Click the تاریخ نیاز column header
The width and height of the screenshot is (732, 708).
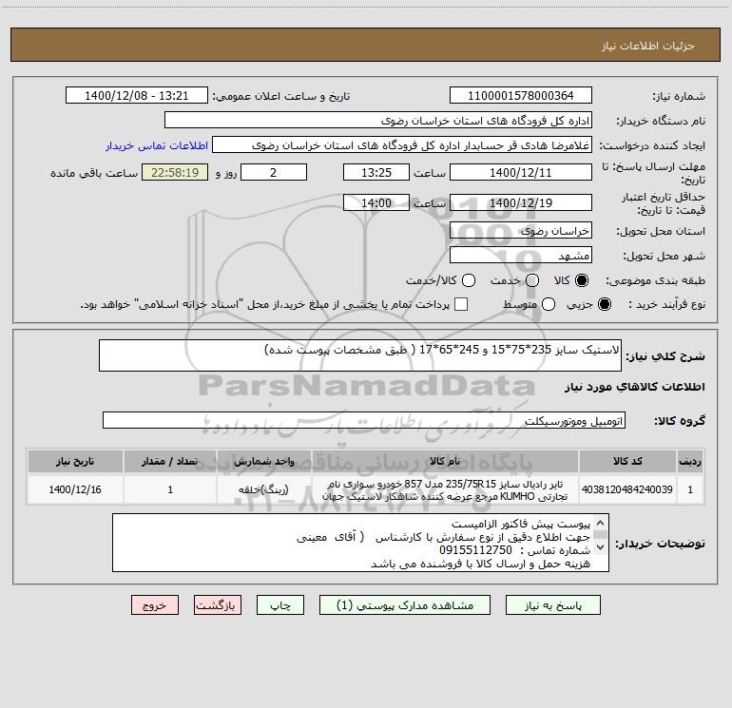coord(75,462)
